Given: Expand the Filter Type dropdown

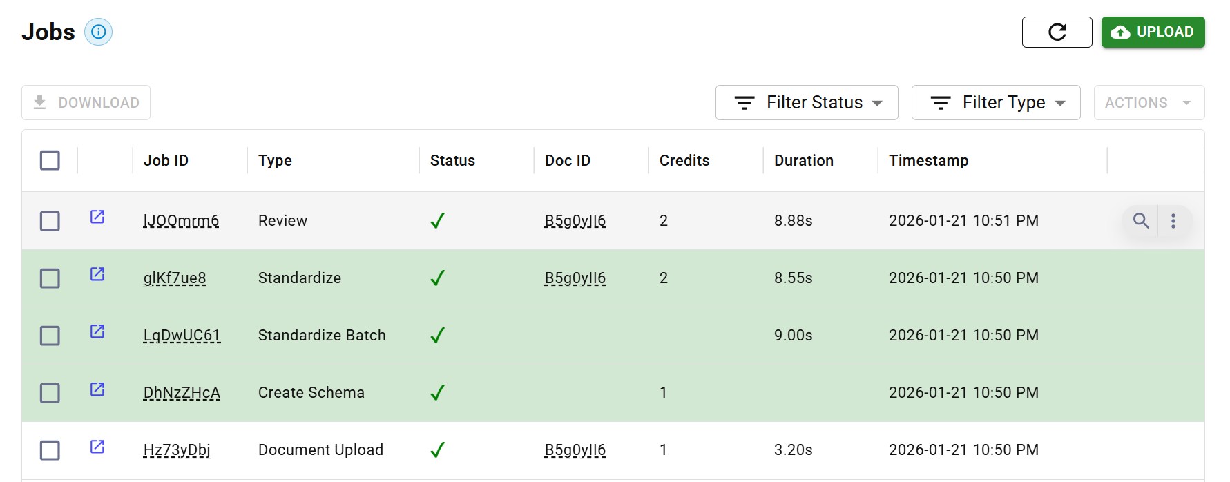Looking at the screenshot, I should tap(995, 102).
